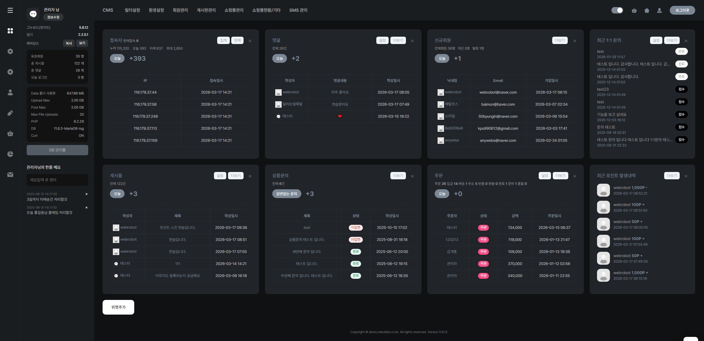704x341 pixels.
Task: Click the dashboard grid icon in sidebar
Action: point(10,31)
